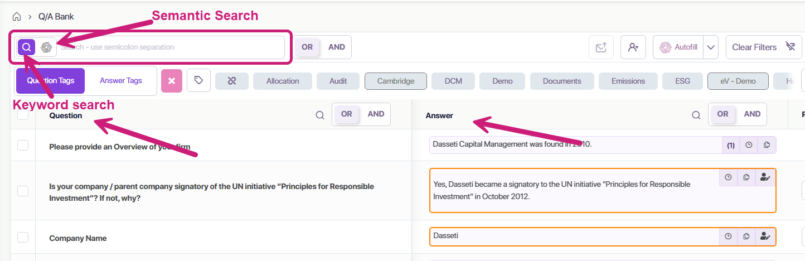Expand the Autofill dropdown arrow
Screen dimensions: 805x261
pos(711,47)
